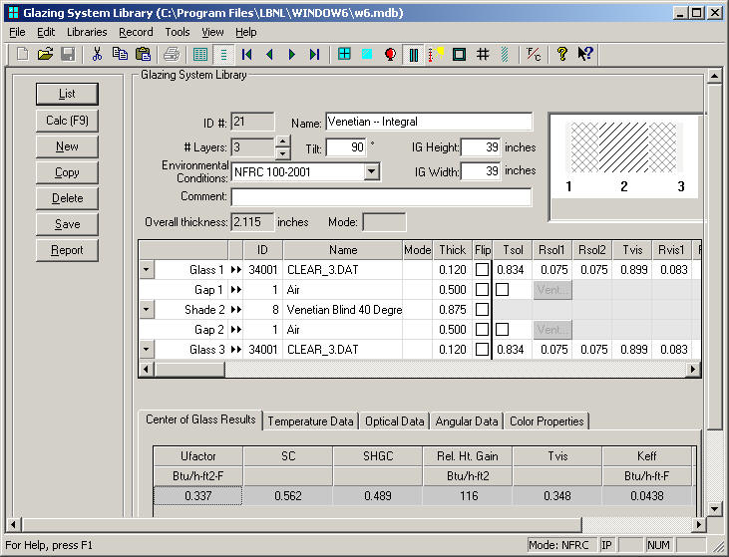Open the Frame Library toolbar icon
This screenshot has width=729, height=557.
click(459, 54)
